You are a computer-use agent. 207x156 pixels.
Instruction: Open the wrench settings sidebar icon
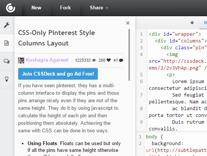[6, 25]
